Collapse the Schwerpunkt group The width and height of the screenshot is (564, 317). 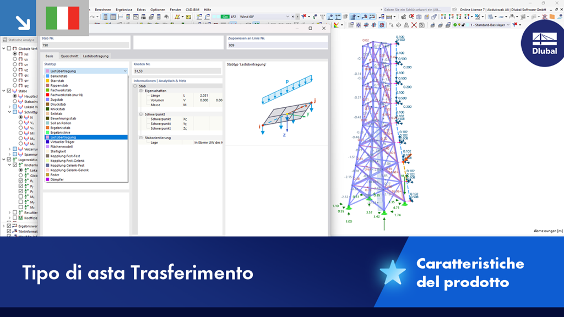click(141, 114)
